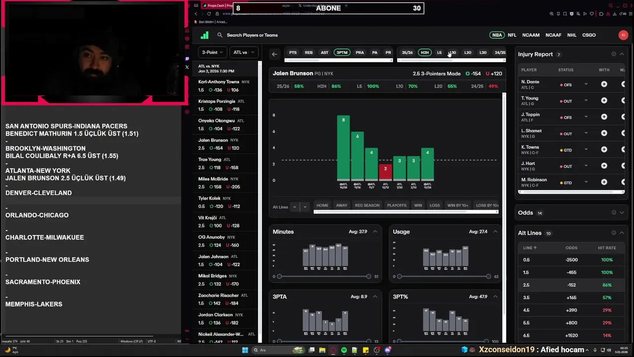The width and height of the screenshot is (634, 357).
Task: Click the browser reload icon
Action: point(210,14)
